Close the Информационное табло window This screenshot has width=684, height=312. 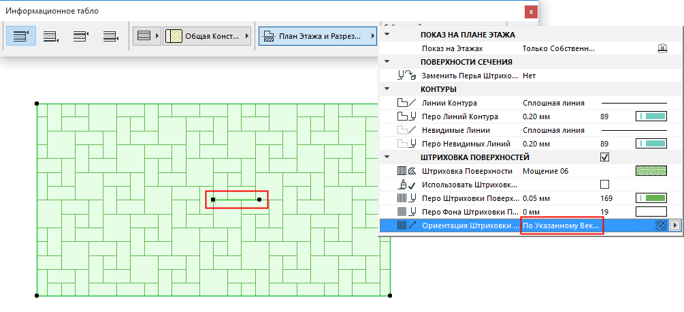tap(531, 12)
